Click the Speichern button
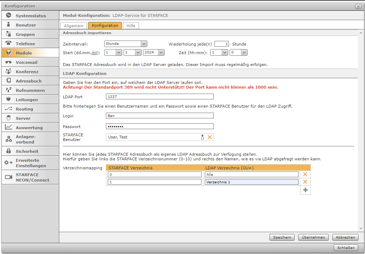This screenshot has height=254, width=365. tap(282, 237)
